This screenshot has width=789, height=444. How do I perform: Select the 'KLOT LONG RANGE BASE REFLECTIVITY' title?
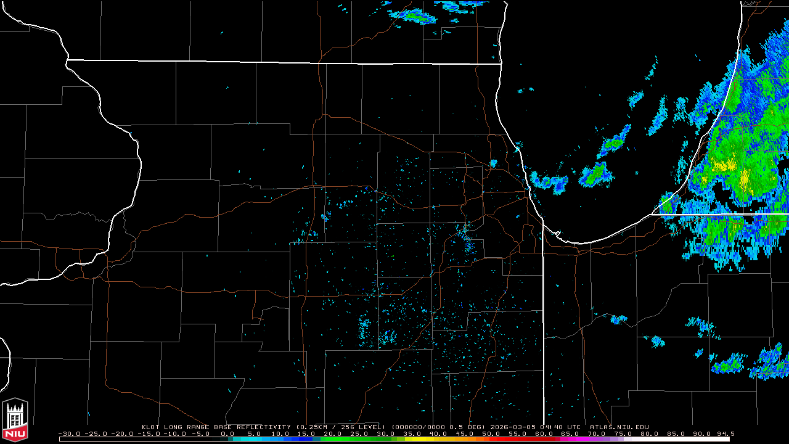pos(216,427)
